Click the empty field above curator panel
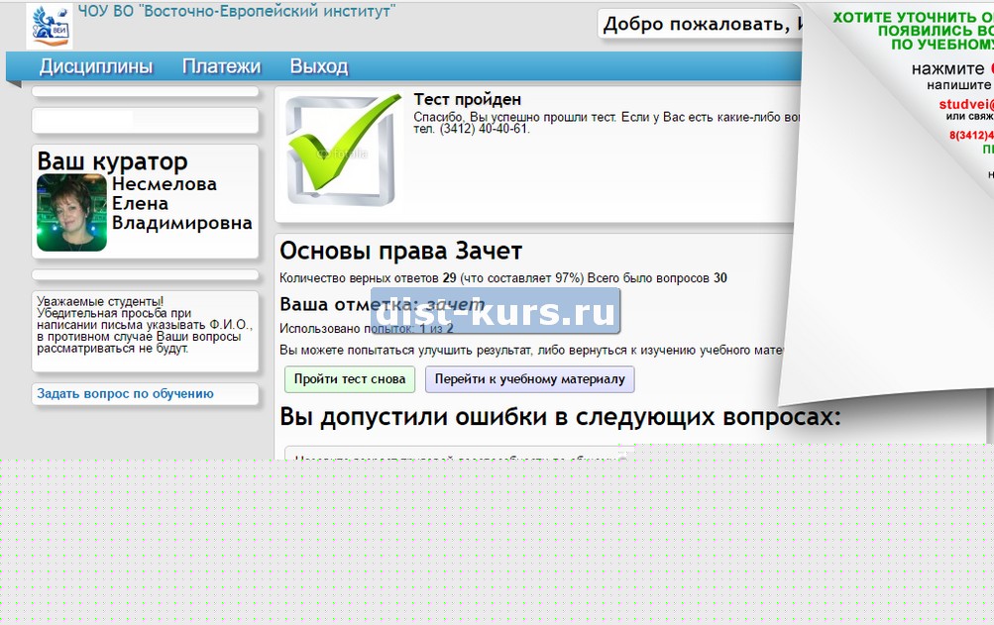The width and height of the screenshot is (994, 625). tap(145, 121)
